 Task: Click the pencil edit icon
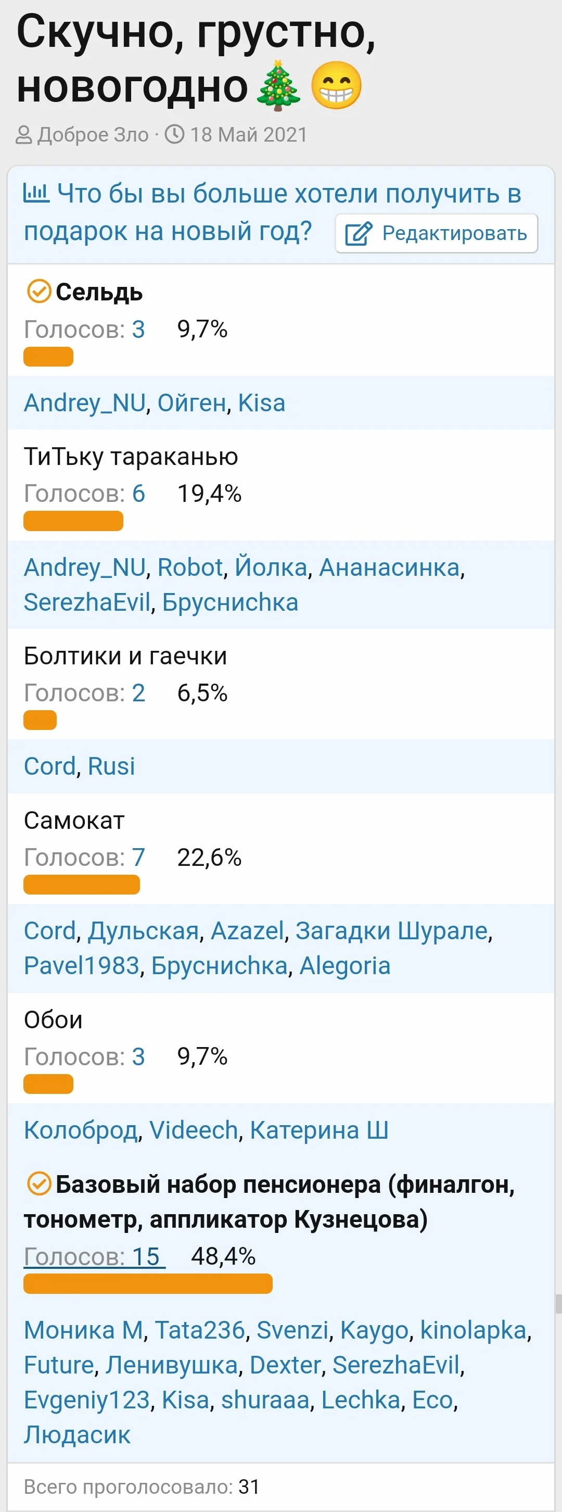pos(358,234)
